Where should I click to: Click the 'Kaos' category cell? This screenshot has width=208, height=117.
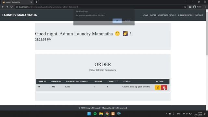point(68,87)
